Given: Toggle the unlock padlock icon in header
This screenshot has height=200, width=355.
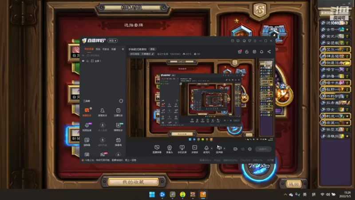Looking at the screenshot, I should 247,52.
